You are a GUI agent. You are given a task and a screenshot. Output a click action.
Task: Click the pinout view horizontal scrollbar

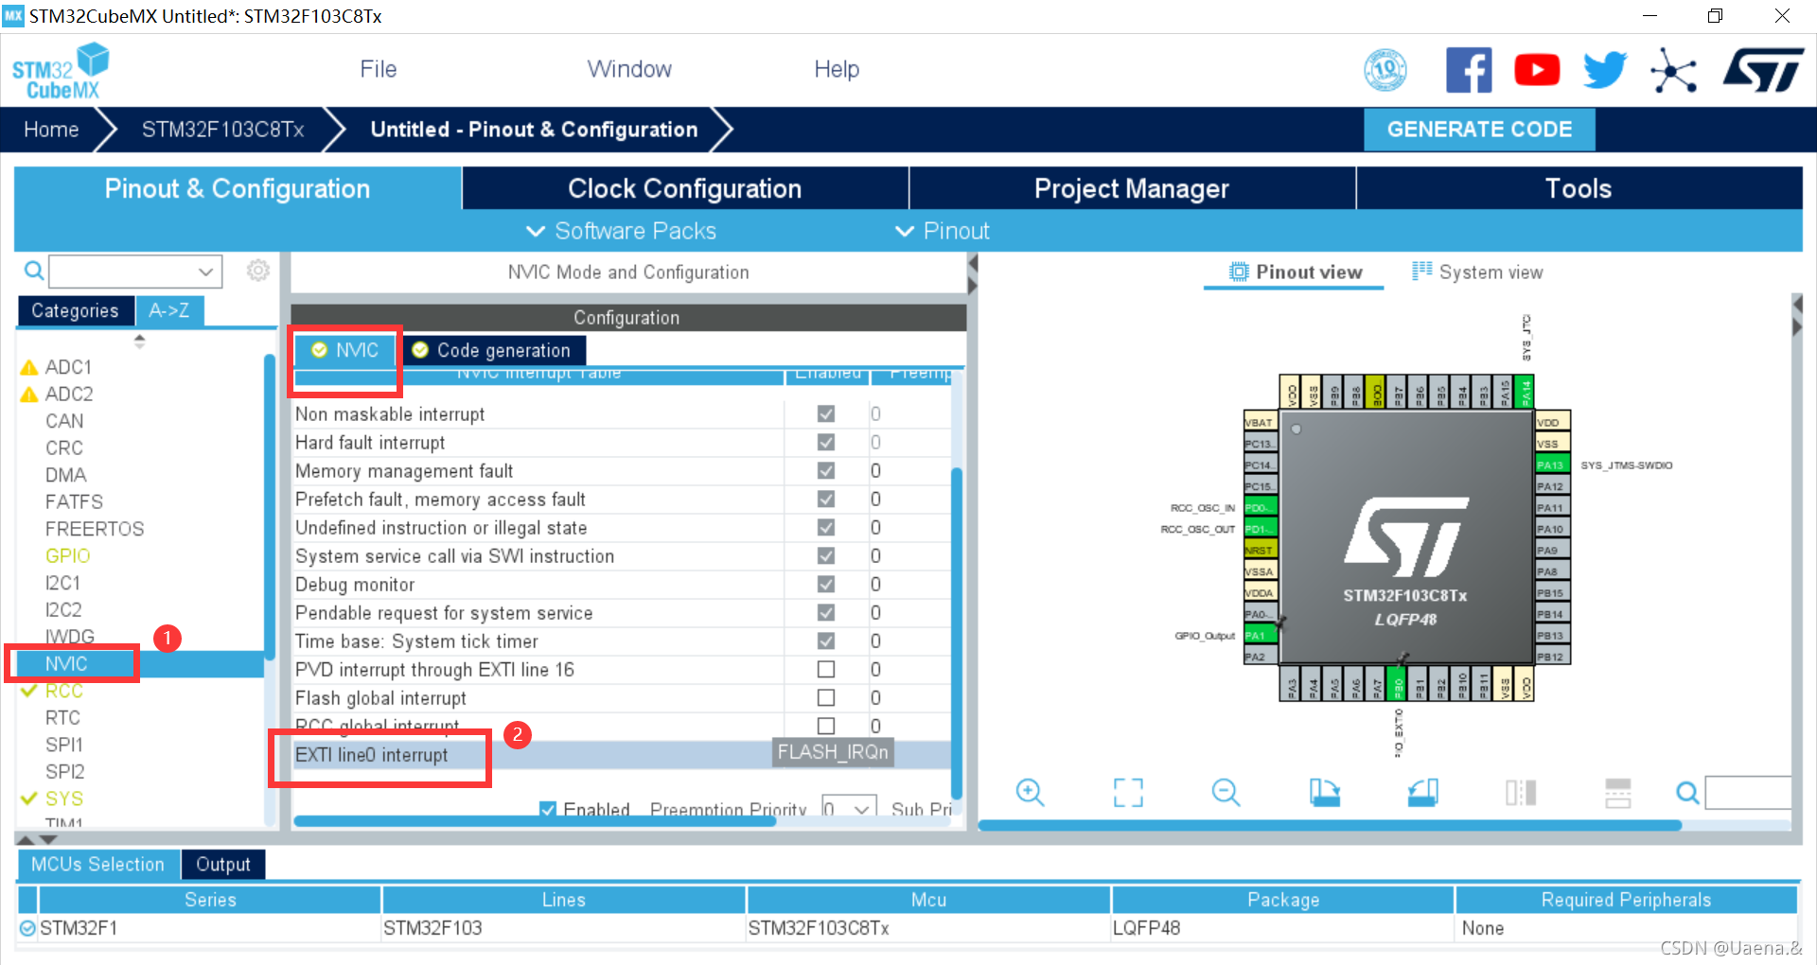tap(1330, 825)
